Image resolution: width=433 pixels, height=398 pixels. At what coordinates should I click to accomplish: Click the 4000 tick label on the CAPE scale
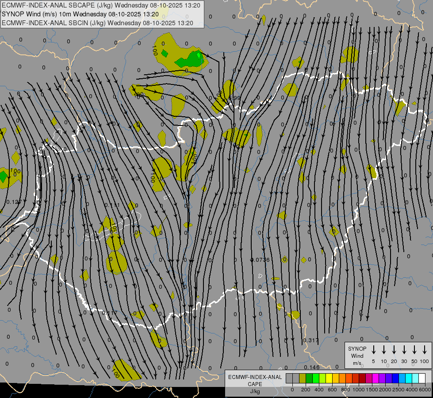click(x=412, y=390)
